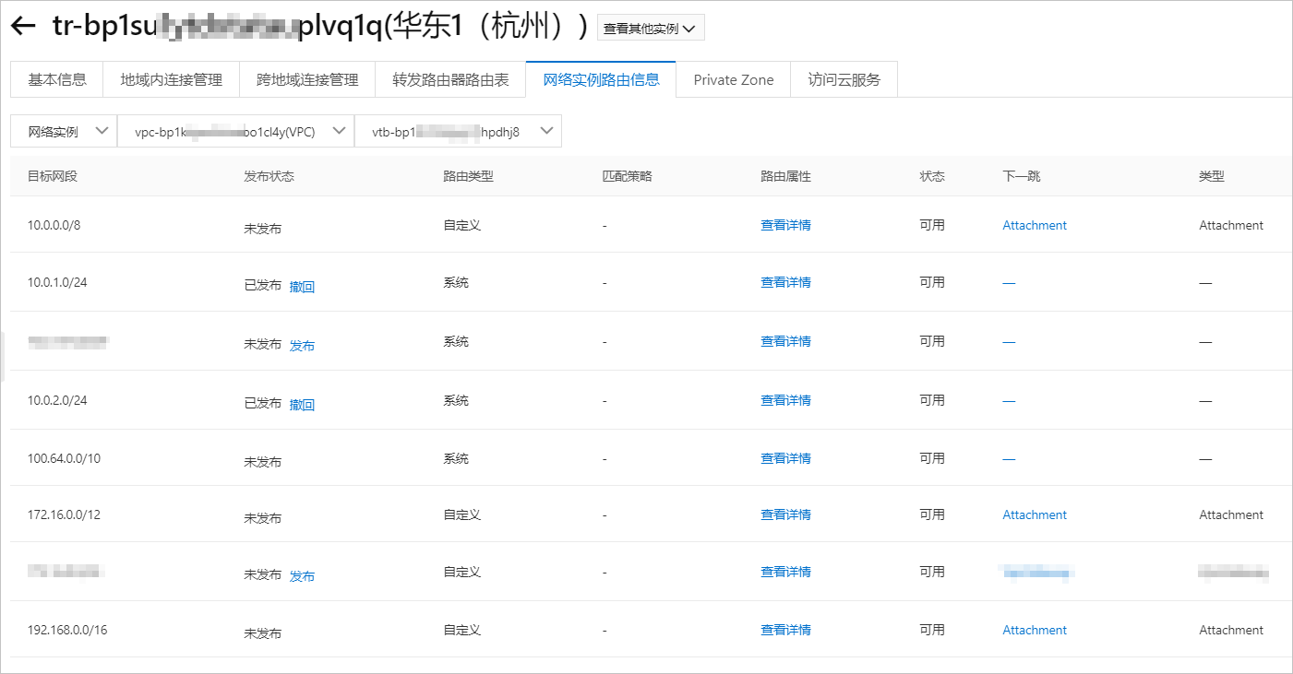Open Attachment next hop of 10.0.0.0/8
The height and width of the screenshot is (674, 1293).
coord(1035,225)
